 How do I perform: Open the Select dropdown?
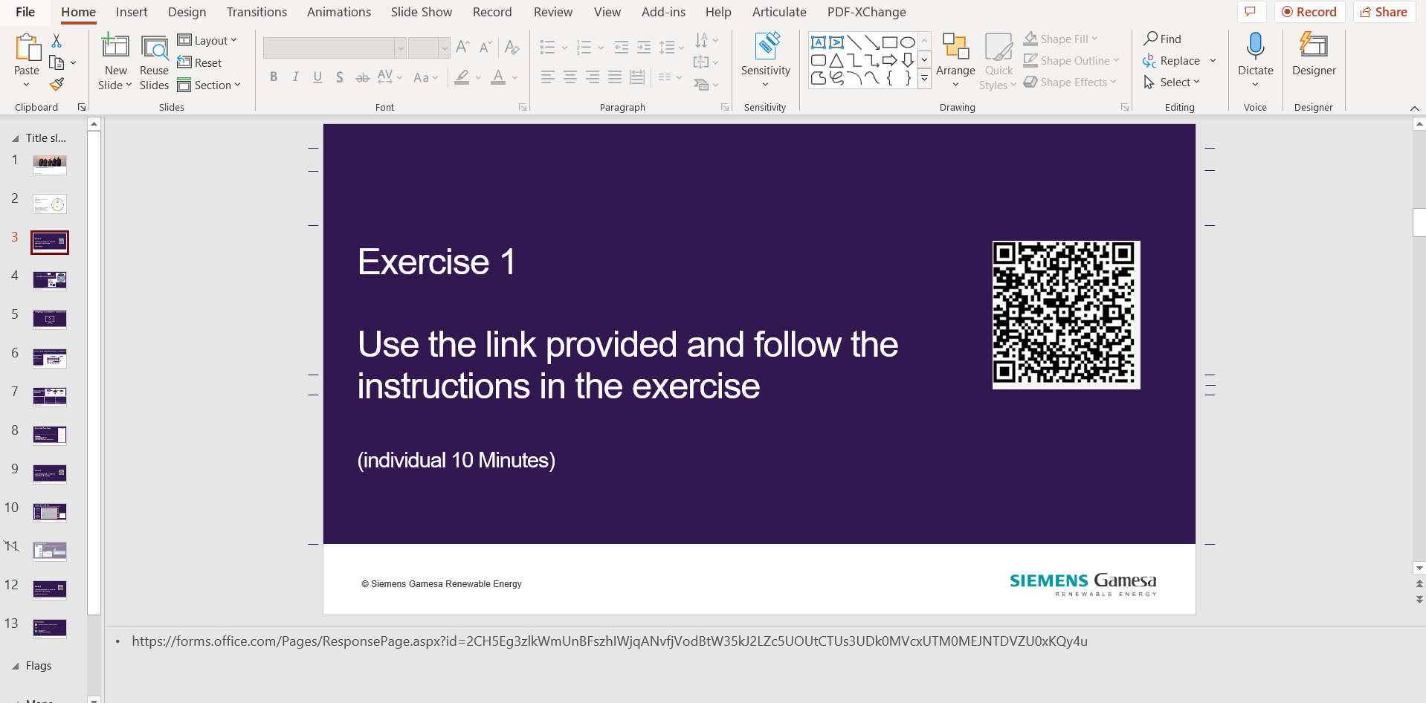1172,82
